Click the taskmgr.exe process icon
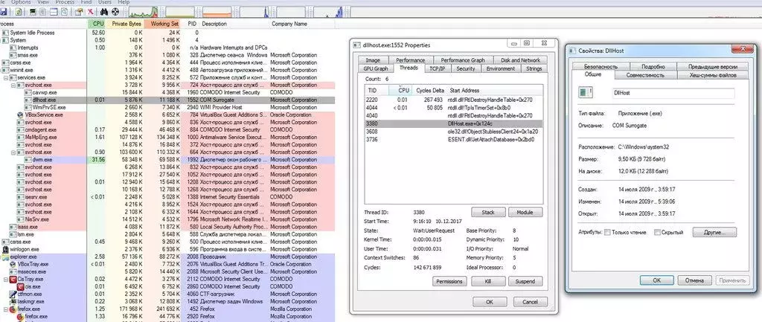Screen dimensions: 762x322 [x=13, y=302]
